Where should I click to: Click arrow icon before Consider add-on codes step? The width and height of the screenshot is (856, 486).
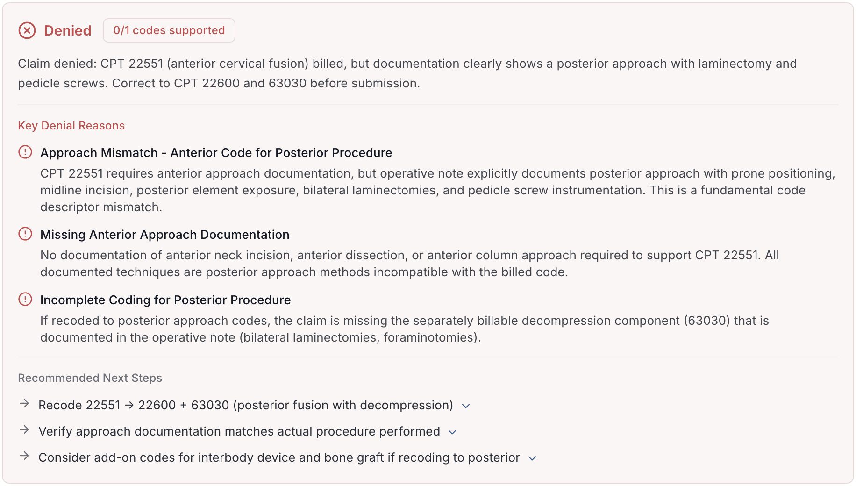pyautogui.click(x=25, y=456)
